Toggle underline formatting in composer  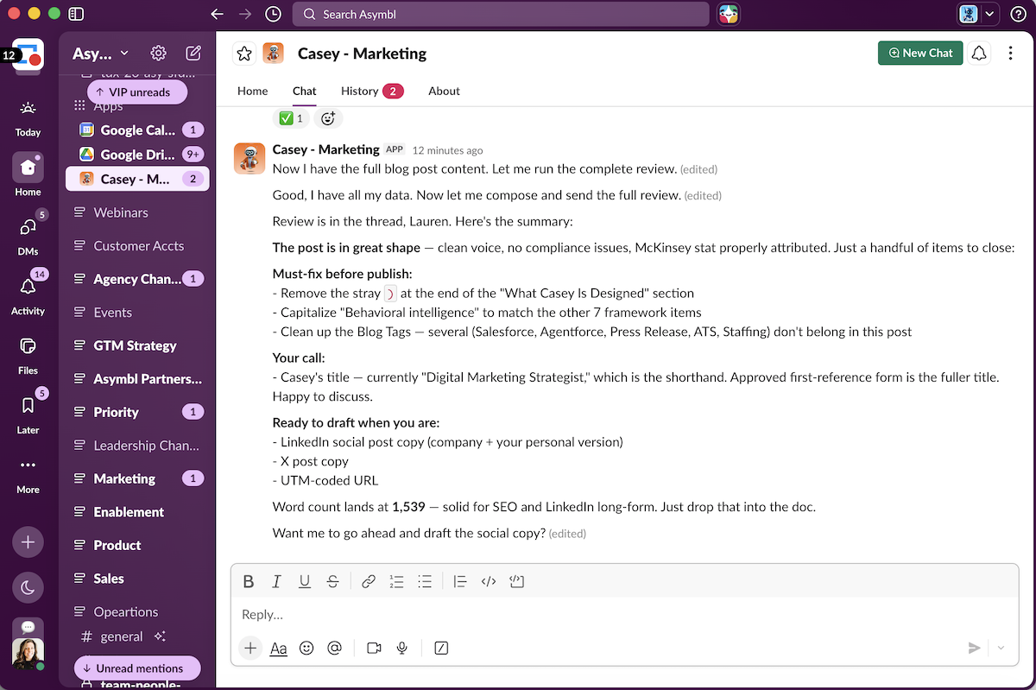tap(305, 581)
